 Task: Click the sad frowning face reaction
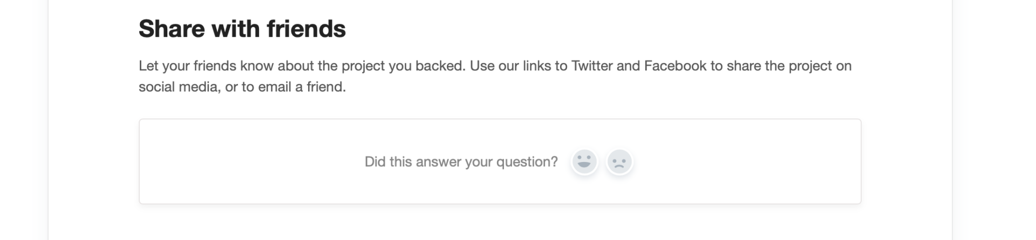[x=619, y=161]
